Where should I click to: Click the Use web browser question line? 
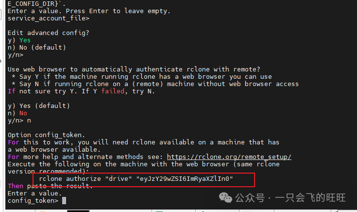click(134, 70)
